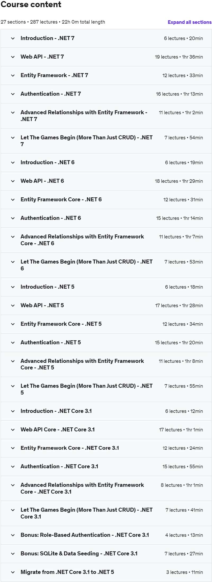Screen dimensions: 212x582
Task: Expand chevron for Web API - .NET 7
Action: pyautogui.click(x=13, y=57)
